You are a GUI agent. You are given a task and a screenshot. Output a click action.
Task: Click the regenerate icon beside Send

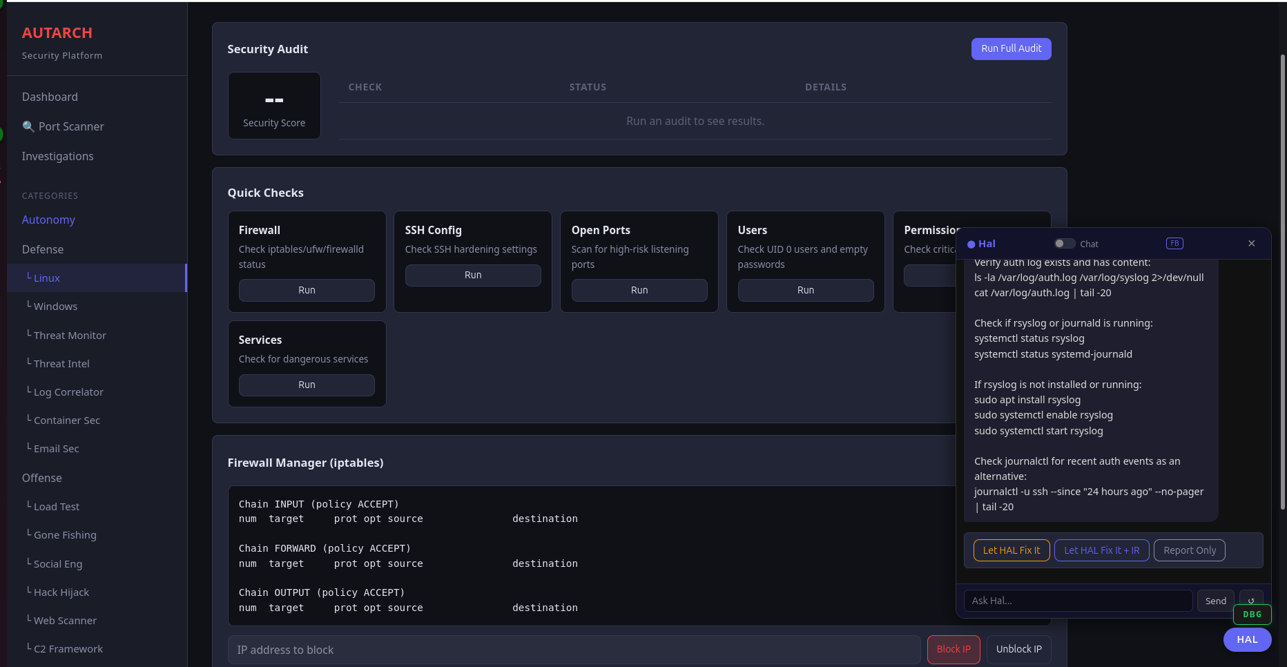1251,600
